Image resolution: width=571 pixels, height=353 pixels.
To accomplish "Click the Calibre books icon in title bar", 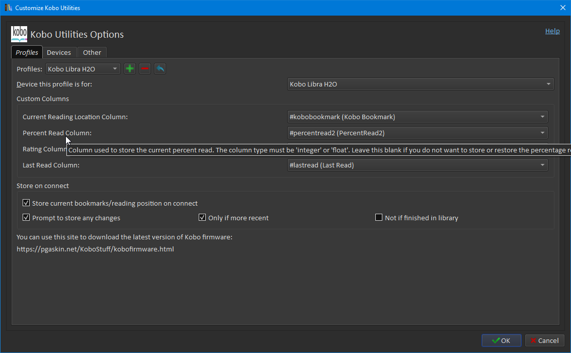I will (8, 8).
